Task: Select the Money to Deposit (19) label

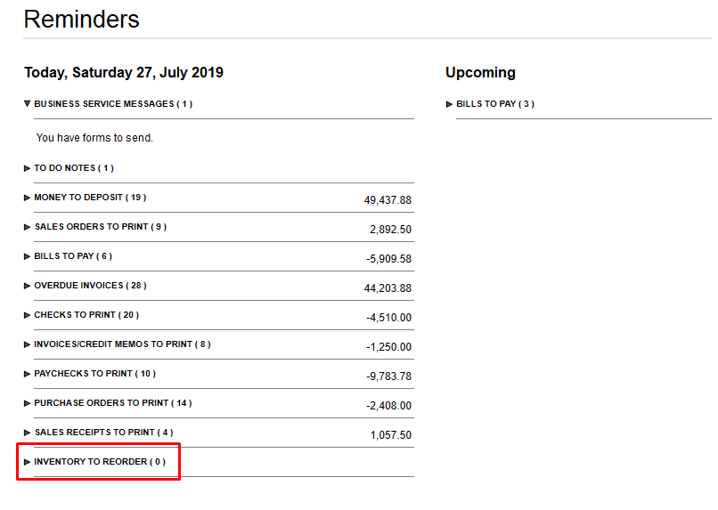Action: tap(90, 198)
